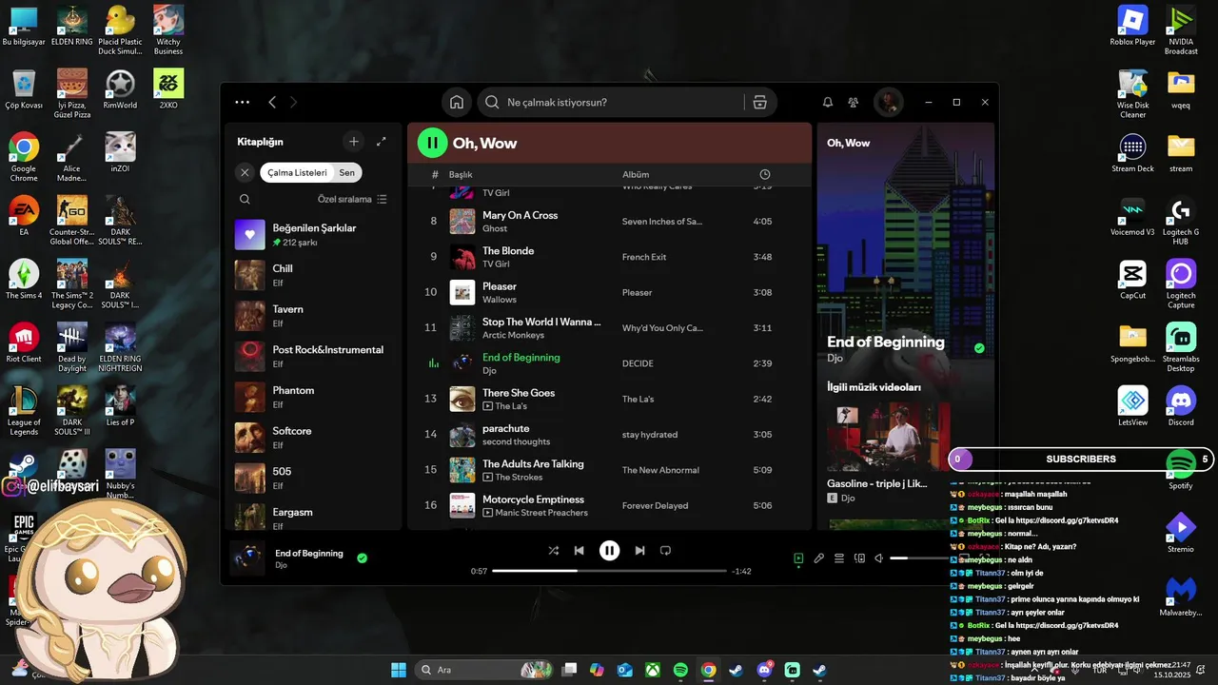Click the now-playing album cover in the bottom bar
The image size is (1218, 685).
click(x=247, y=558)
